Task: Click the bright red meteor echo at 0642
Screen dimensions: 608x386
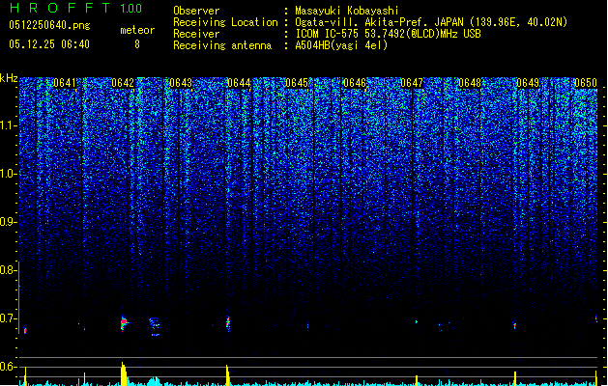Action: (124, 322)
